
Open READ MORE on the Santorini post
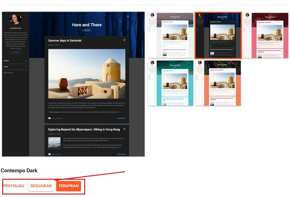click(x=121, y=118)
